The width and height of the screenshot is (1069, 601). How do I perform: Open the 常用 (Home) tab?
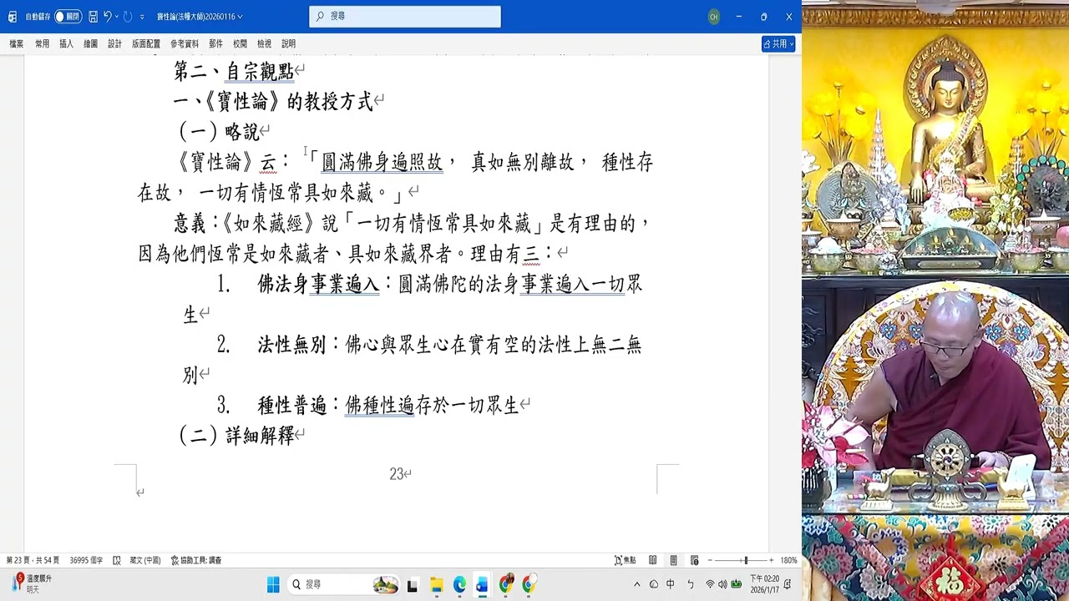pyautogui.click(x=42, y=43)
